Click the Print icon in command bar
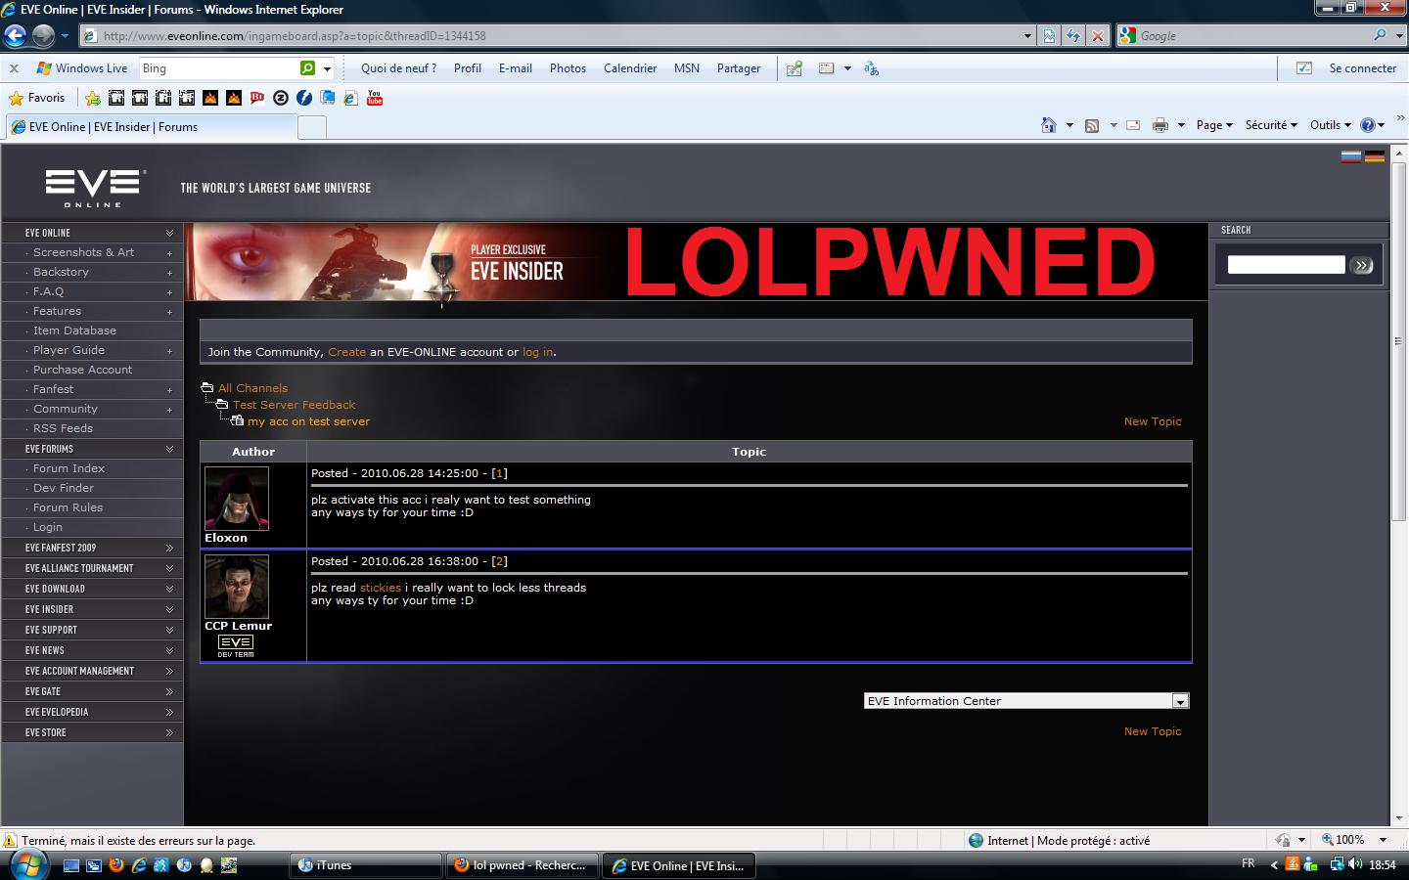Viewport: 1409px width, 880px height. (x=1160, y=125)
